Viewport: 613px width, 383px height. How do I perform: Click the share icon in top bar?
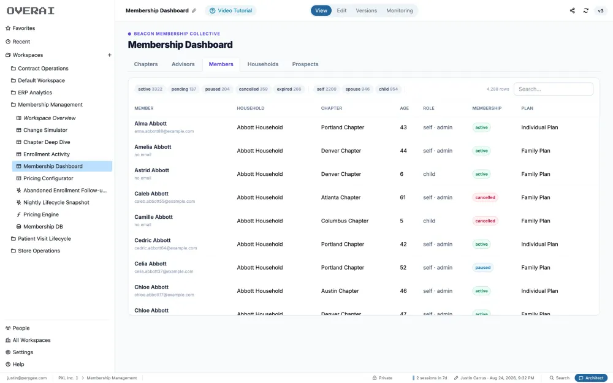point(573,10)
